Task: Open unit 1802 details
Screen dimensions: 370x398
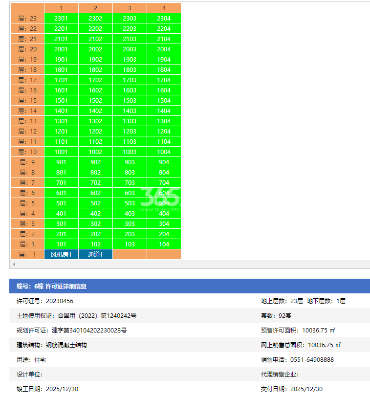Action: (95, 70)
